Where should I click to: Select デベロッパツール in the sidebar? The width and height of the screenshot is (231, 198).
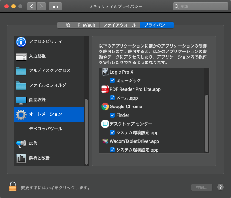point(46,129)
